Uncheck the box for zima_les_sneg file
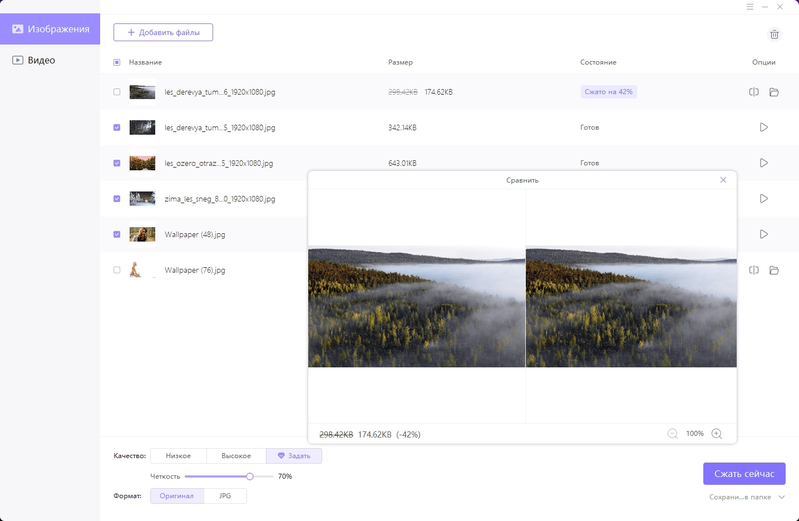 (x=117, y=199)
